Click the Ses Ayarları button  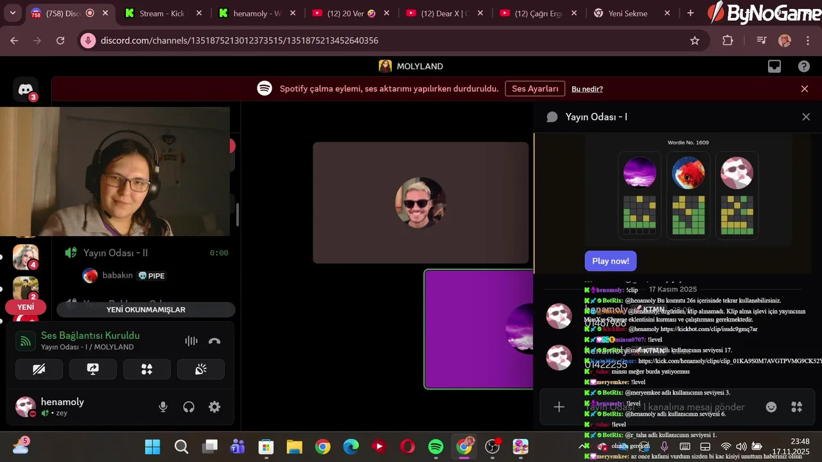tap(534, 89)
